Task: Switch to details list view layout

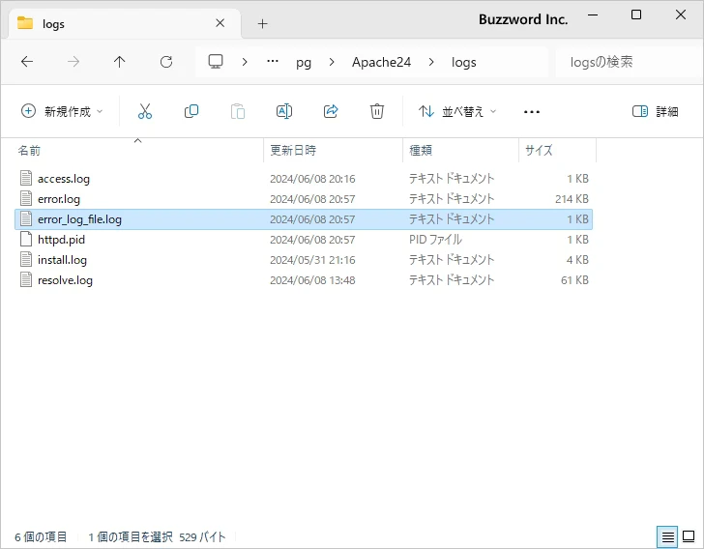Action: point(667,536)
